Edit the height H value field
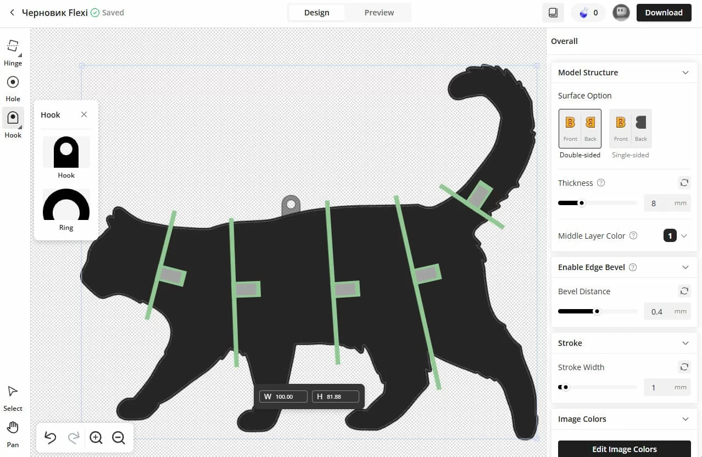The height and width of the screenshot is (457, 702). pyautogui.click(x=335, y=397)
